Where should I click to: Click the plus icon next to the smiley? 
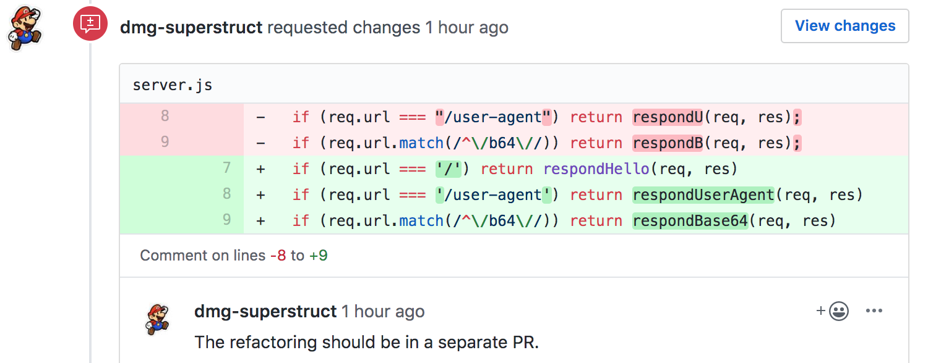821,311
